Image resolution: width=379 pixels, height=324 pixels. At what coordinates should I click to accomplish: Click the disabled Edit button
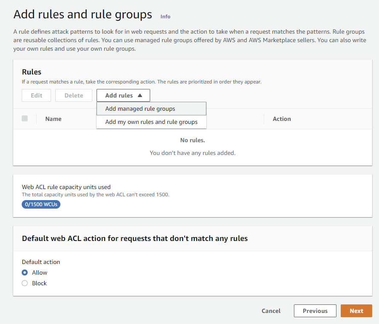pos(36,95)
